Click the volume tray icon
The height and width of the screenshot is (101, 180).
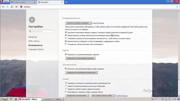pyautogui.click(x=159, y=99)
